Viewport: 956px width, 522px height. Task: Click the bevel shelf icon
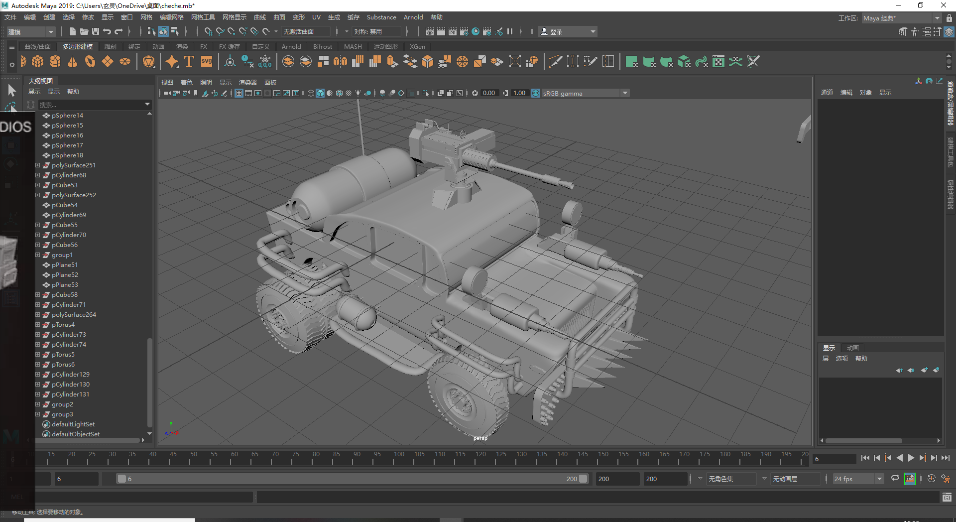pyautogui.click(x=428, y=62)
